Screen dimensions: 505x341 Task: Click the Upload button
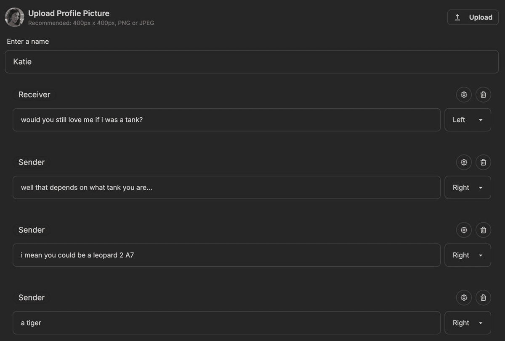point(473,17)
